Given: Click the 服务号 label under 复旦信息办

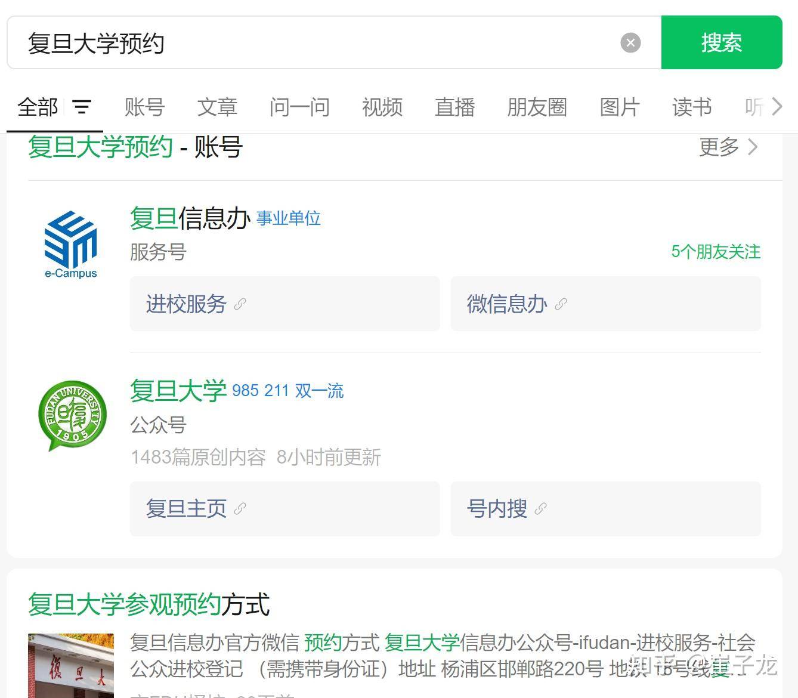Looking at the screenshot, I should click(158, 252).
